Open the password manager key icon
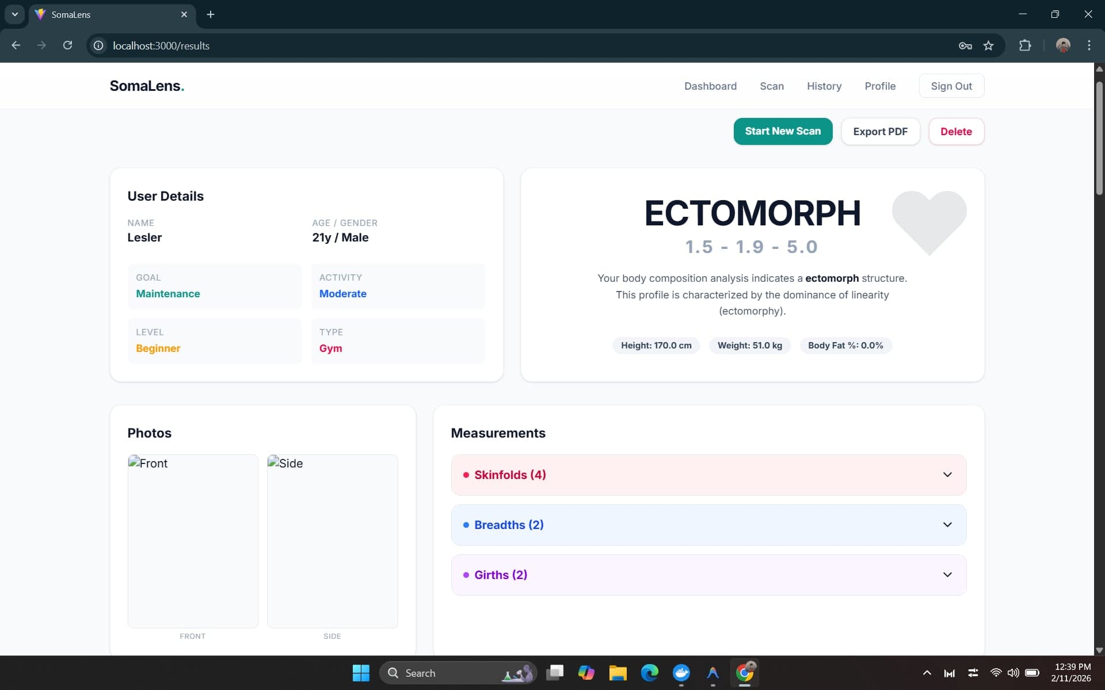Viewport: 1105px width, 690px height. click(965, 45)
